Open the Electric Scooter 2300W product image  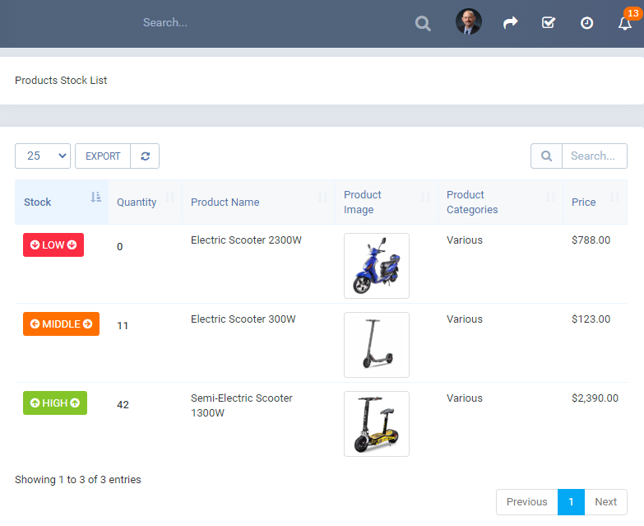pyautogui.click(x=376, y=266)
